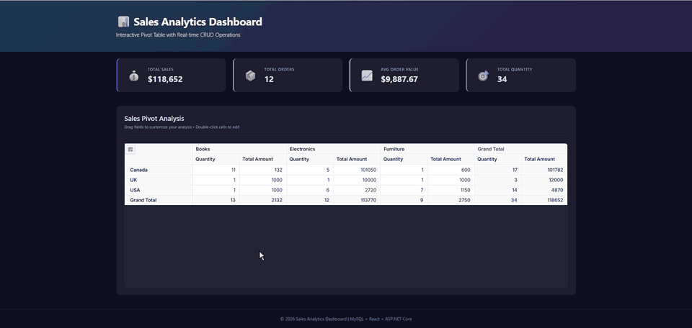This screenshot has width=692, height=328.
Task: Click the chart Avg Order Value icon
Action: click(x=367, y=76)
